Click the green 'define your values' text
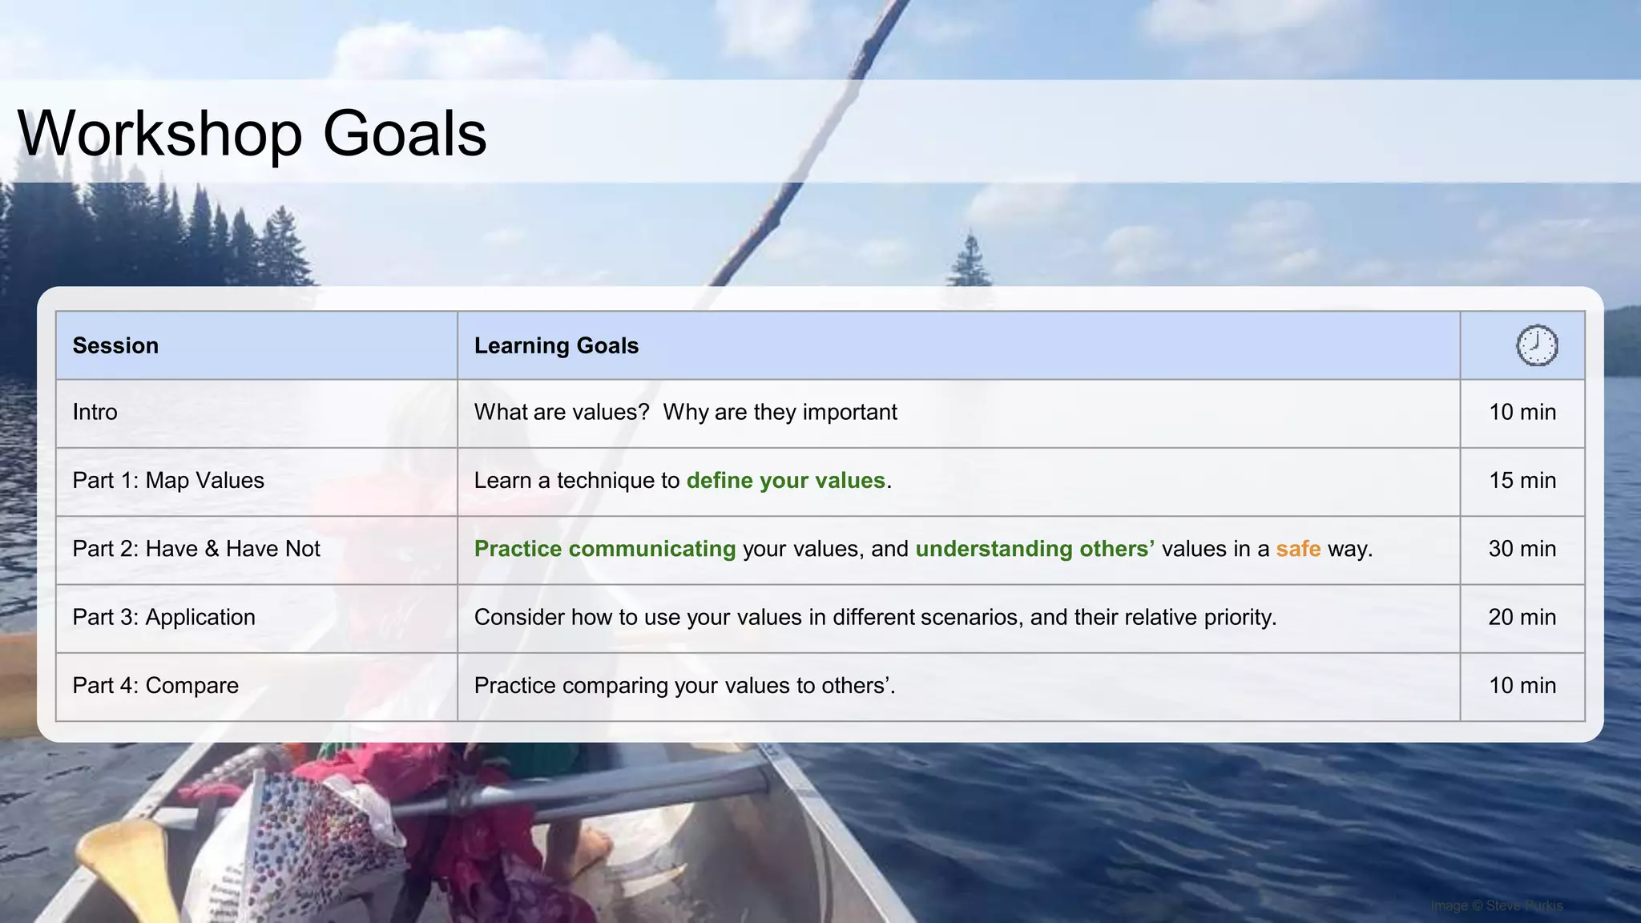 coord(785,480)
